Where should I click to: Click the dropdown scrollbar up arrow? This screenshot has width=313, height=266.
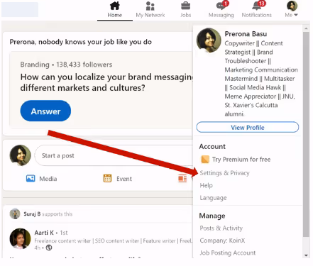click(306, 28)
